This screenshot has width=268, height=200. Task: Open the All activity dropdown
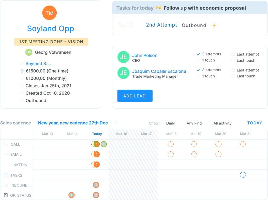pyautogui.click(x=224, y=123)
